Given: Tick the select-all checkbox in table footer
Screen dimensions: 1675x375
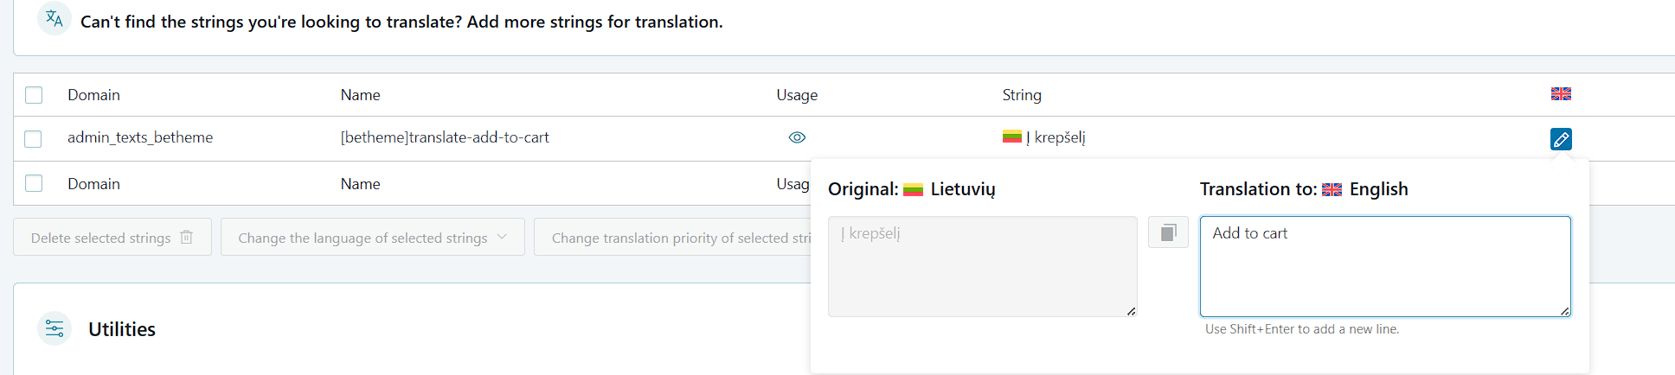Looking at the screenshot, I should coord(34,183).
